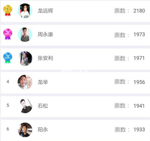Select the name 龙远辉

coord(45,11)
